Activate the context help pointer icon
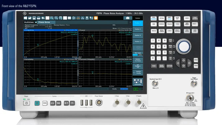This screenshot has height=125, width=222. click(91, 18)
